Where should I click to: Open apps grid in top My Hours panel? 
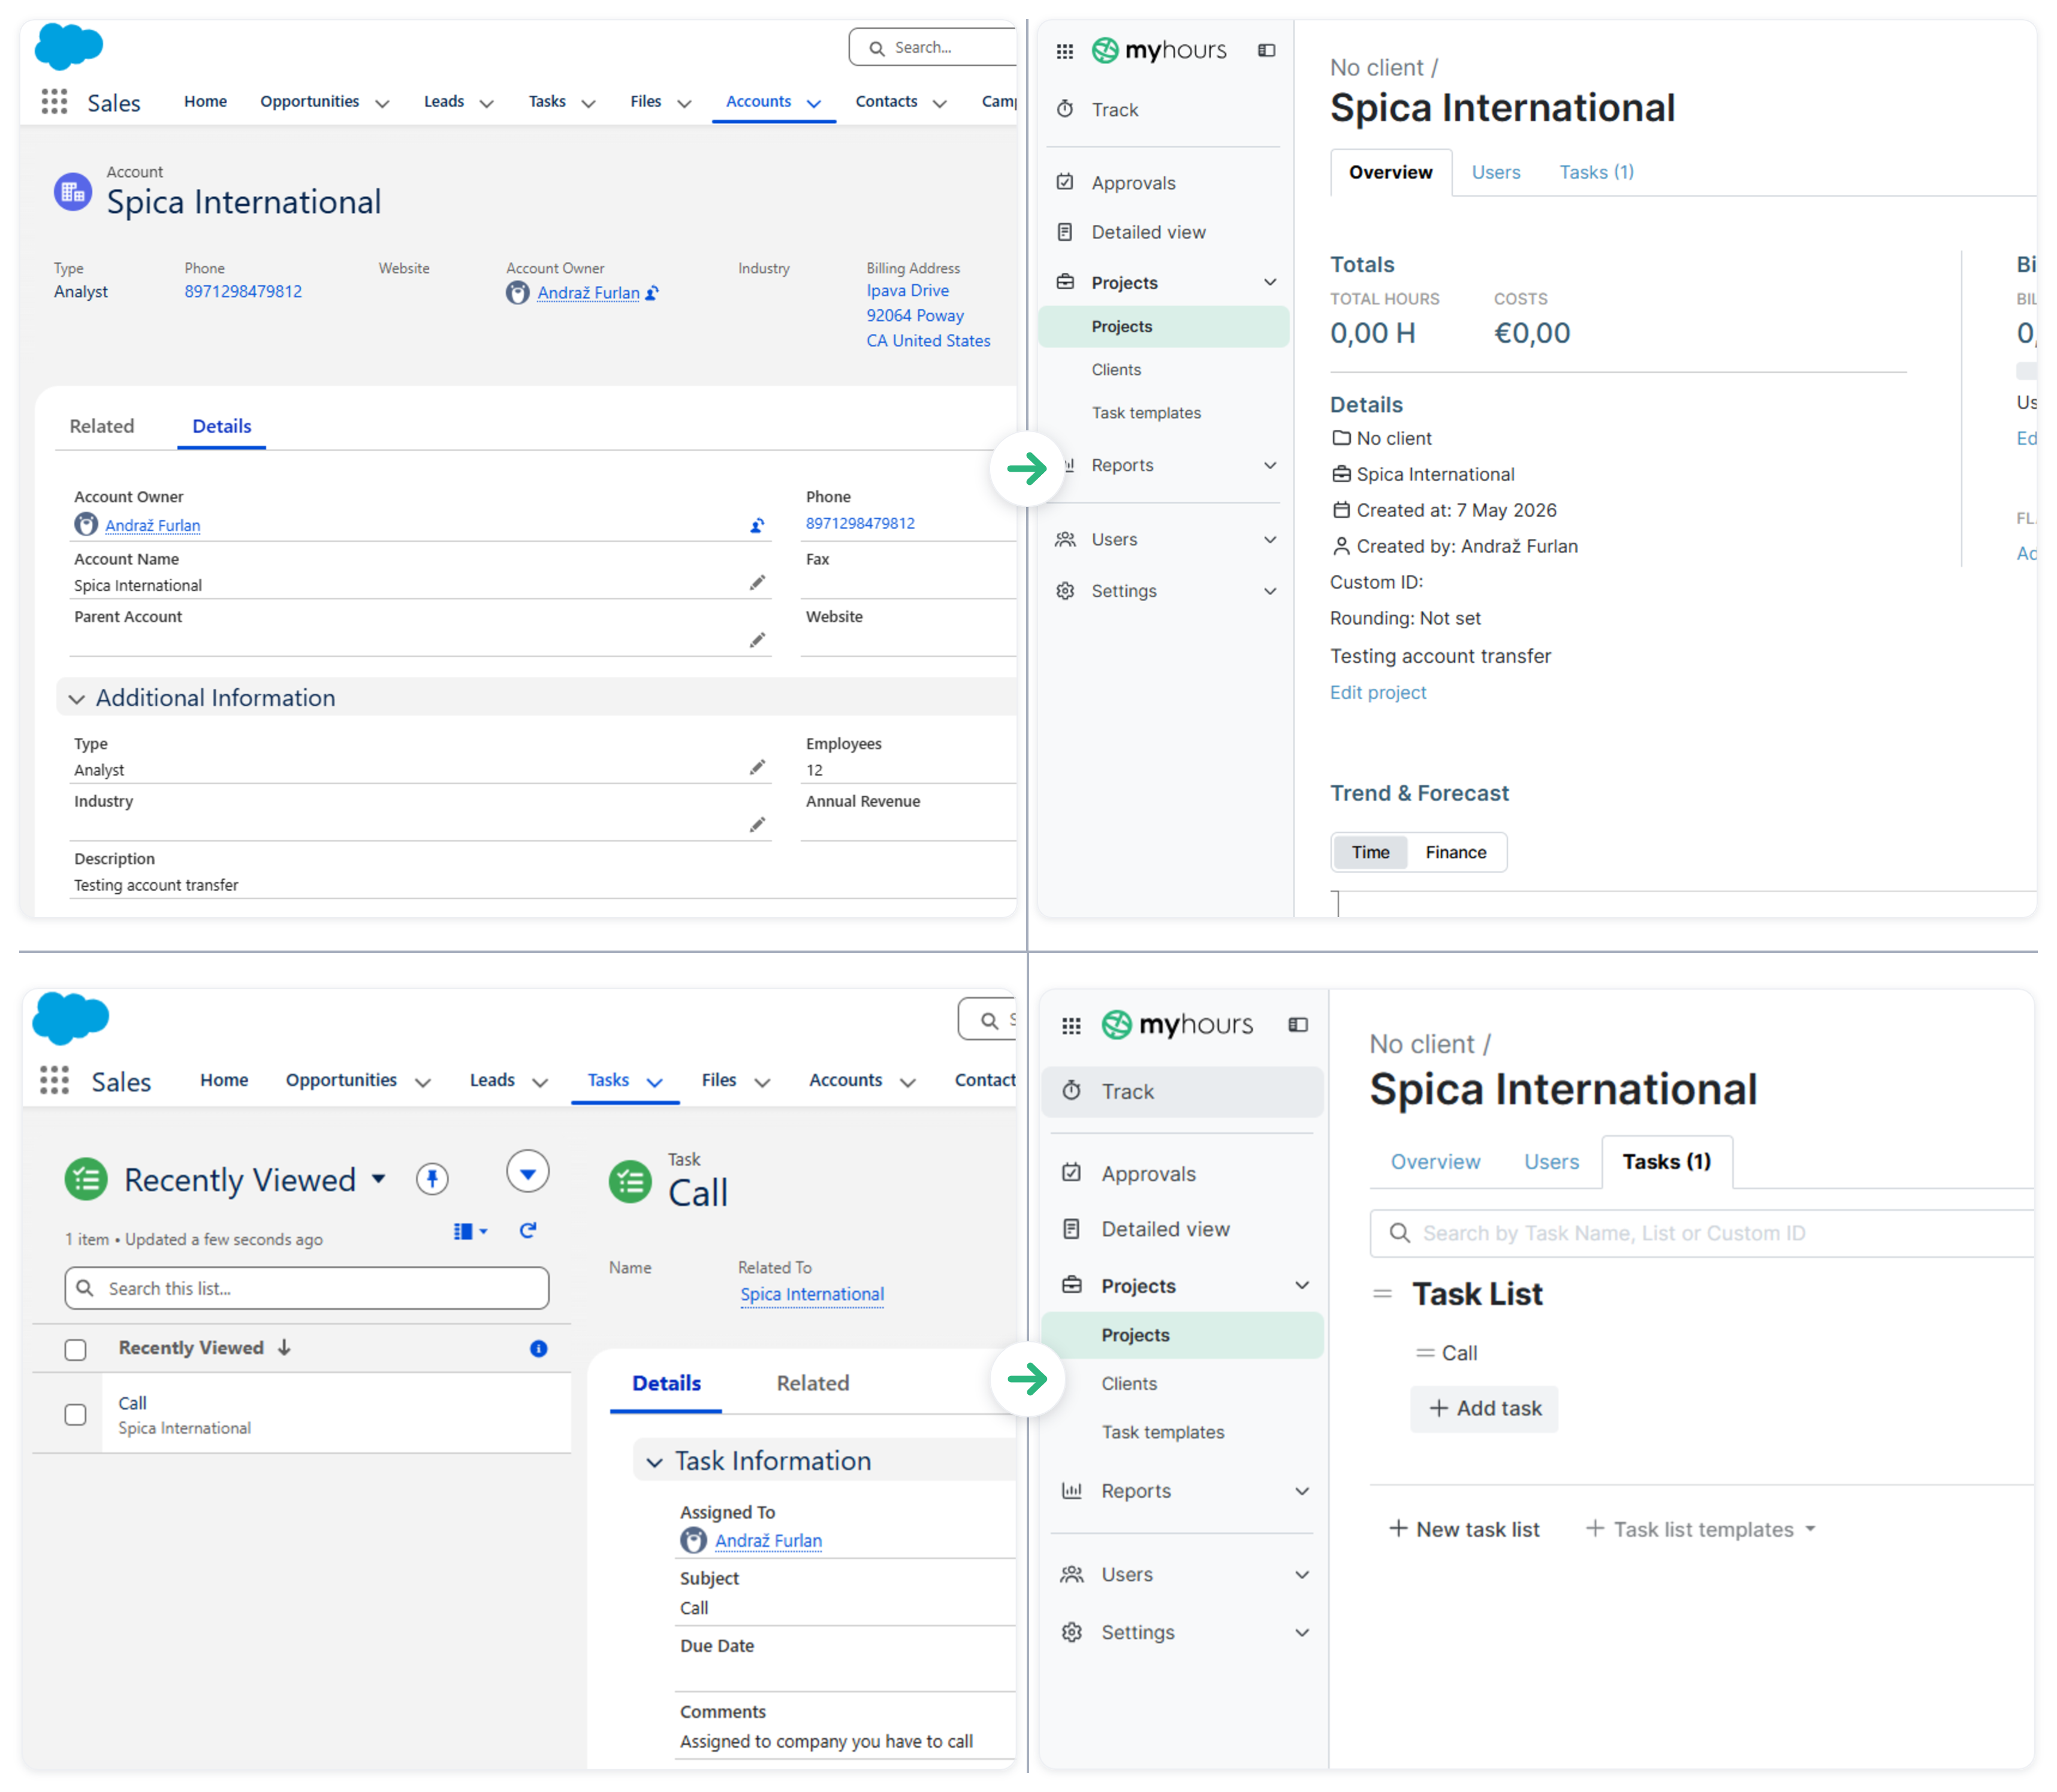(1065, 51)
